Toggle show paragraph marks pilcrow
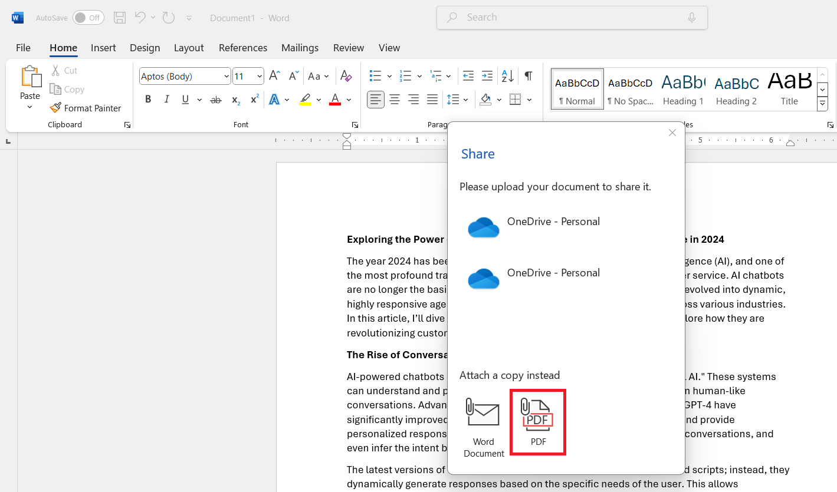This screenshot has height=492, width=837. click(x=529, y=76)
